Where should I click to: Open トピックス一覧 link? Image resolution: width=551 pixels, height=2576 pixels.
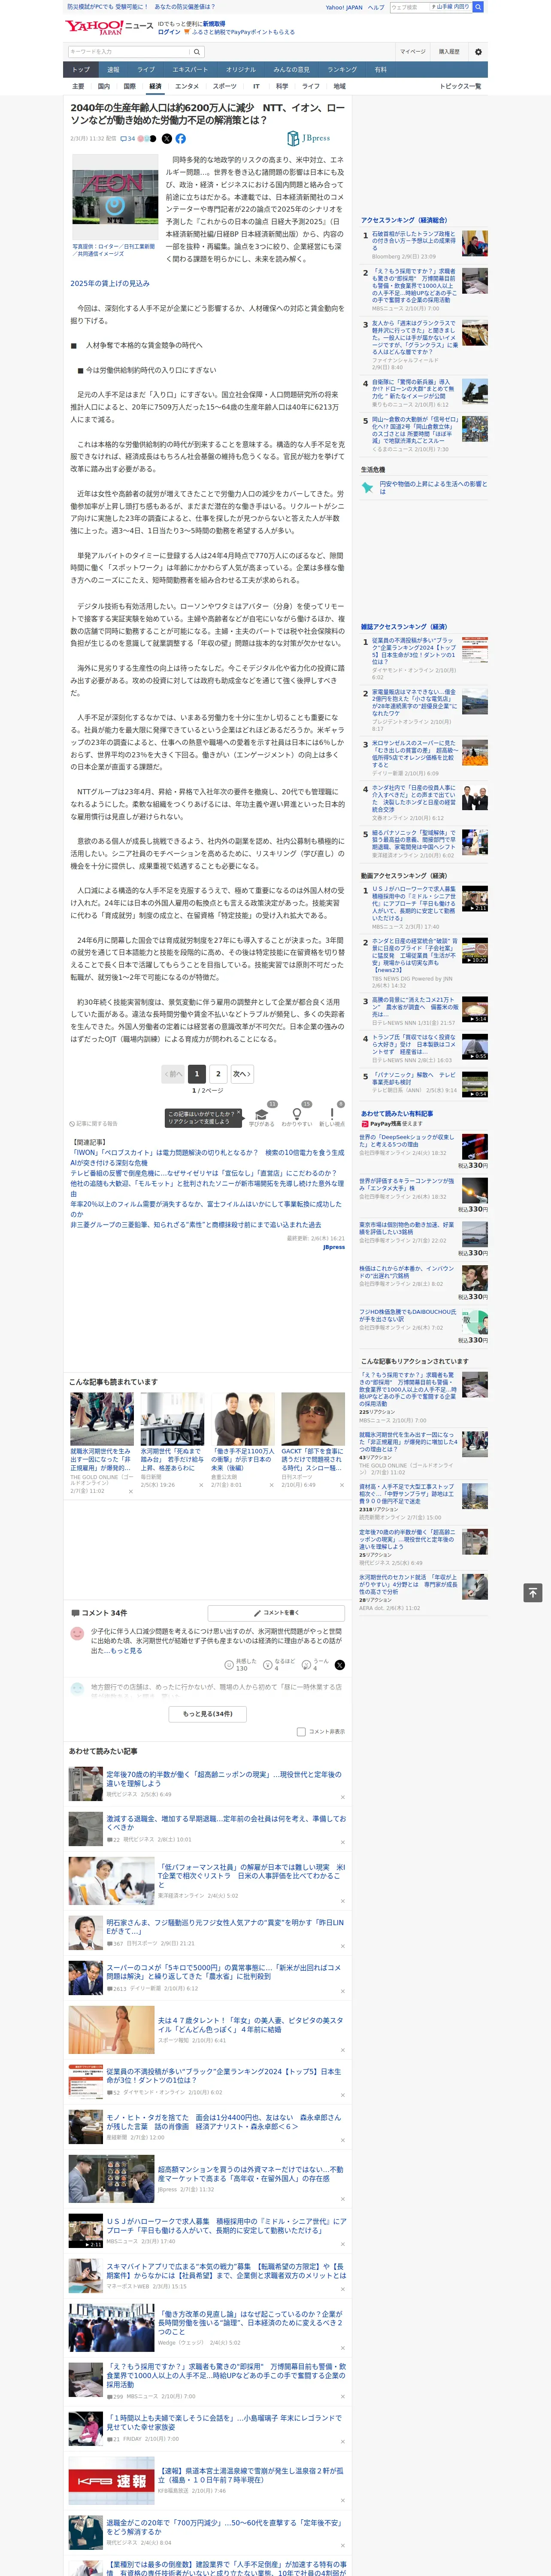click(x=460, y=86)
